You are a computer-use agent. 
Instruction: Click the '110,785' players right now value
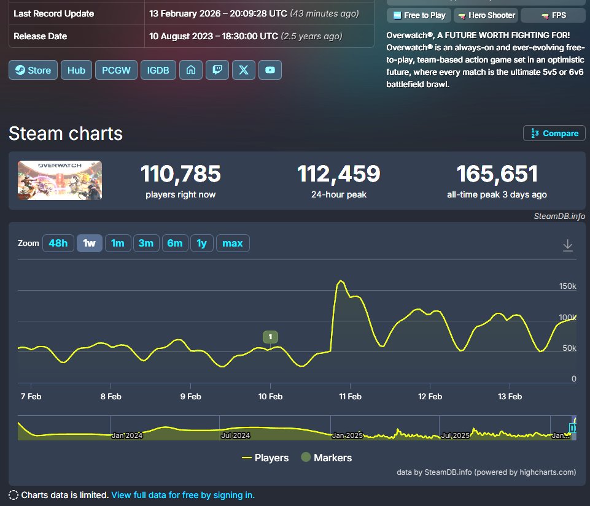(x=180, y=174)
